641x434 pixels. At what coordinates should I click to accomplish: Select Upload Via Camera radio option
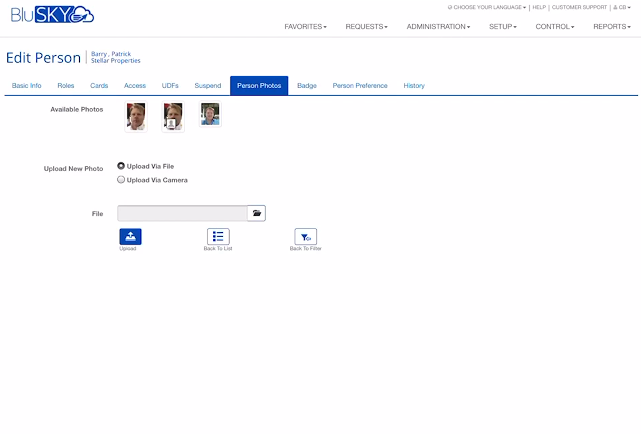(x=121, y=180)
